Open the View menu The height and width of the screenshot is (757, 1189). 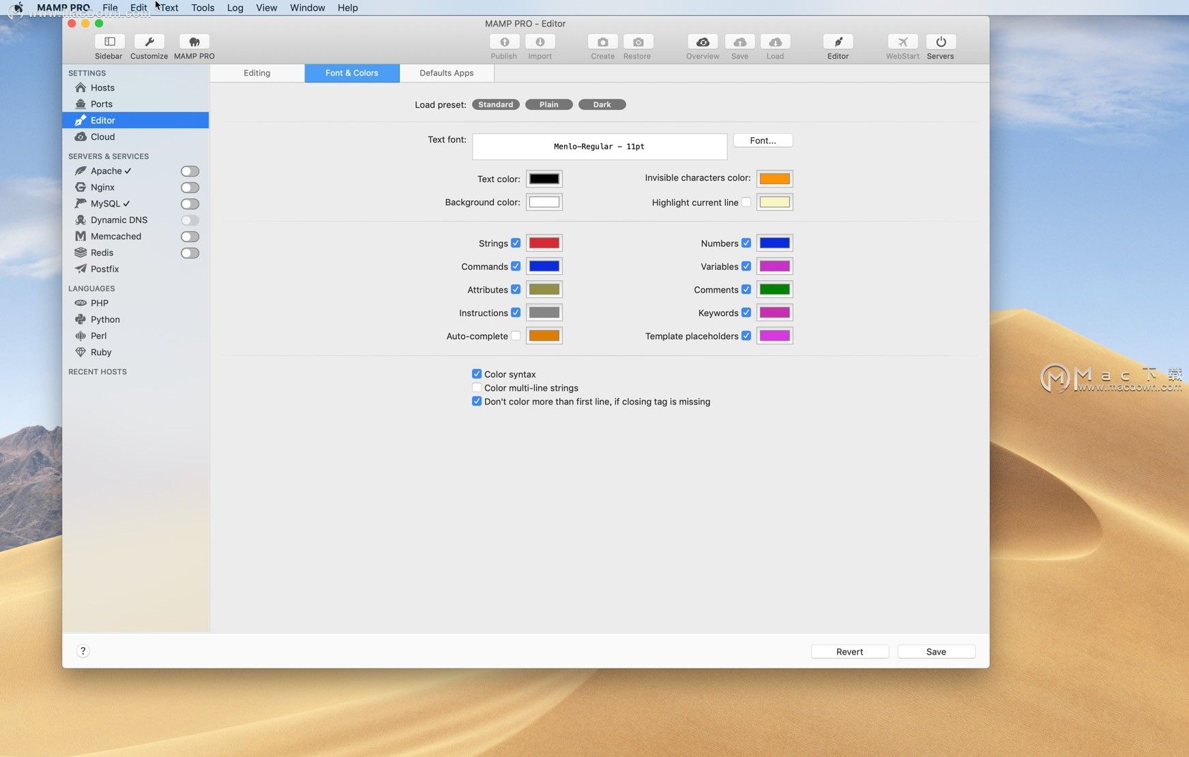click(266, 8)
